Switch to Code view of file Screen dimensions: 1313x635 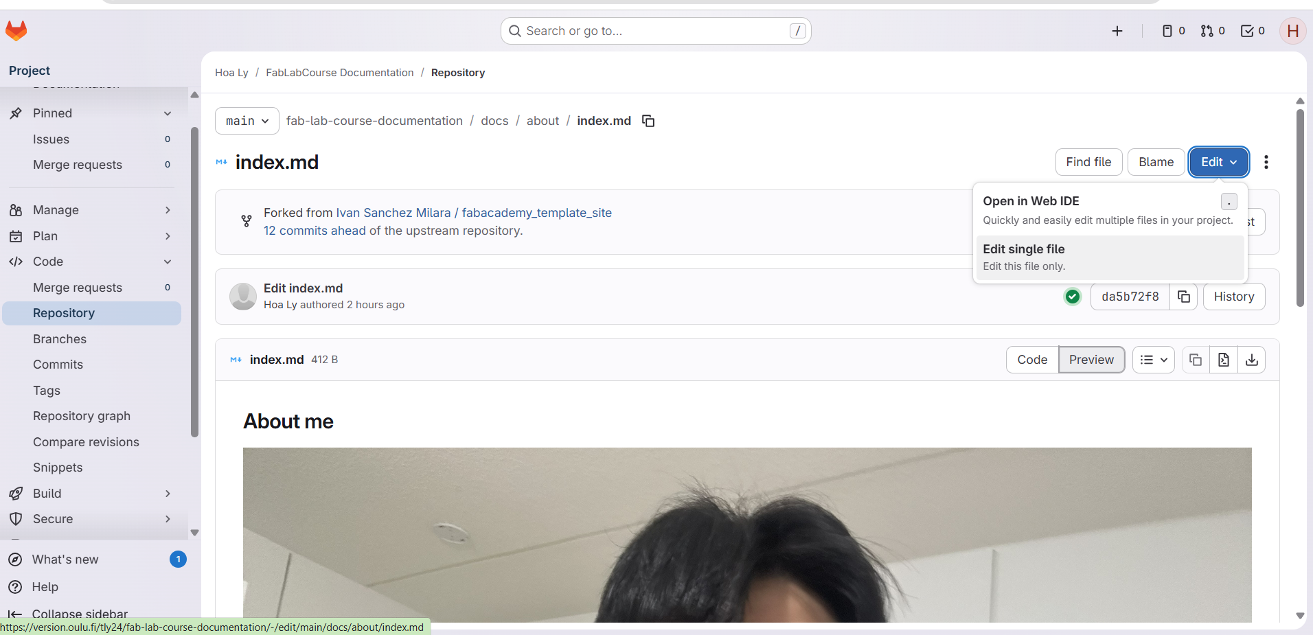pyautogui.click(x=1031, y=360)
